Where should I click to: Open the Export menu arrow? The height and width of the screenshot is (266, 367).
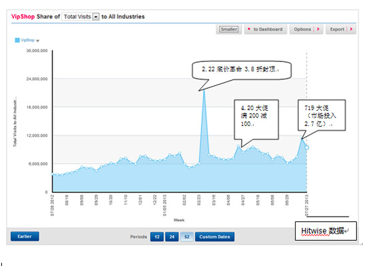tap(351, 29)
